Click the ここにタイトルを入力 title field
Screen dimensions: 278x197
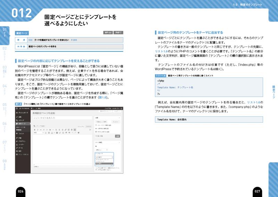pyautogui.click(x=62, y=118)
